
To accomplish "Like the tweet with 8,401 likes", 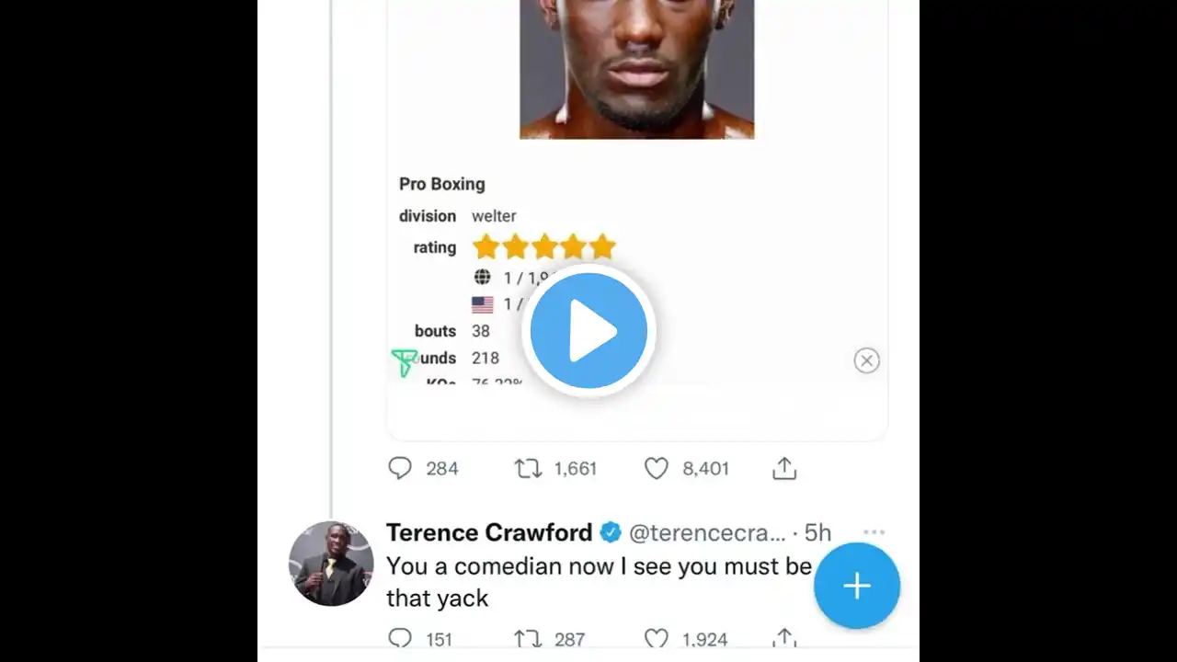I will tap(656, 469).
